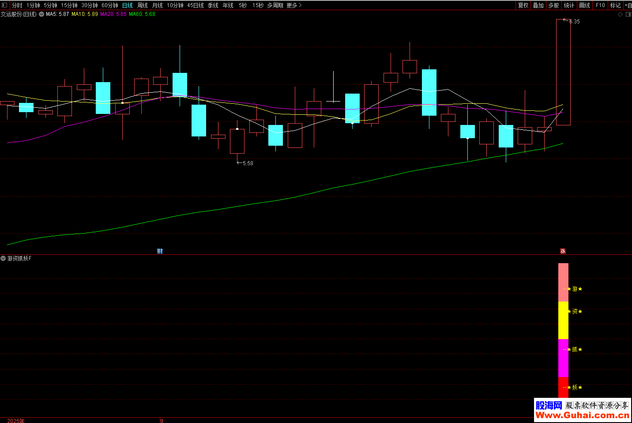The image size is (632, 423).
Task: Expand the 交运股份 MA indicator dropdown
Action: tap(41, 14)
